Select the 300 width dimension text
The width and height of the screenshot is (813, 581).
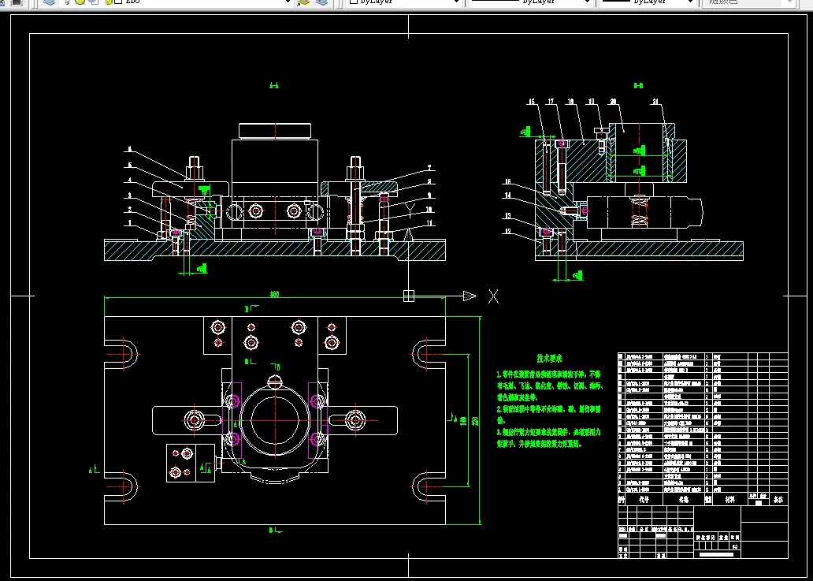coord(274,295)
